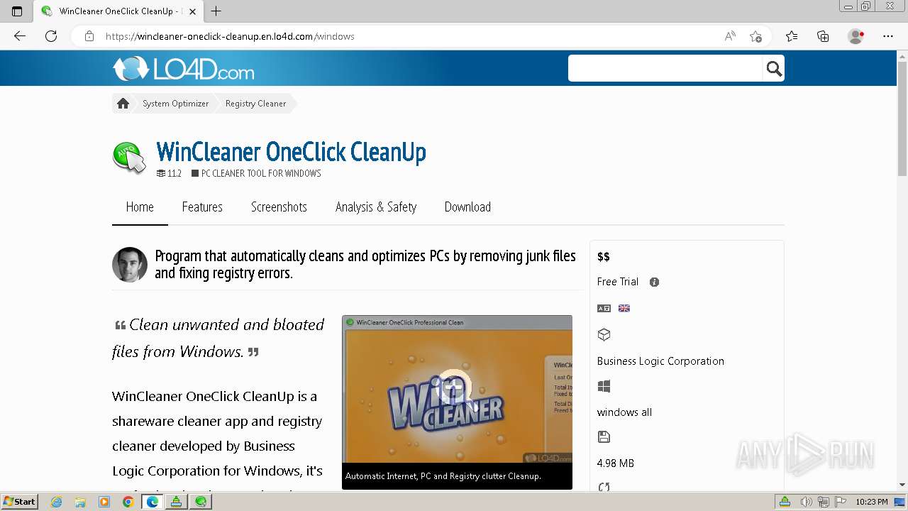
Task: Open a new tab with plus
Action: pos(216,11)
